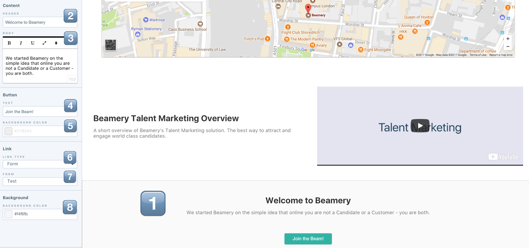Select the Queen of Hoxton map marker

(427, 22)
